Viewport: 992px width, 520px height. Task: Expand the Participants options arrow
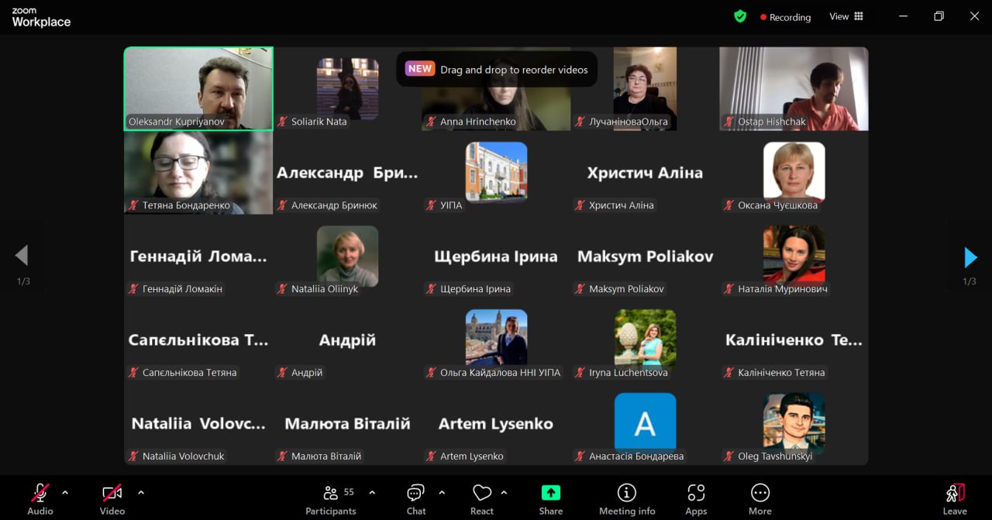(372, 492)
